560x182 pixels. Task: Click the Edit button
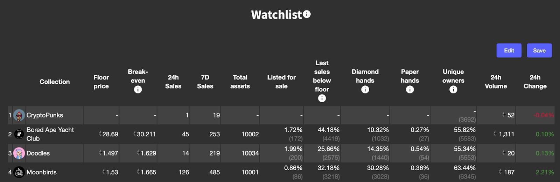pyautogui.click(x=509, y=51)
